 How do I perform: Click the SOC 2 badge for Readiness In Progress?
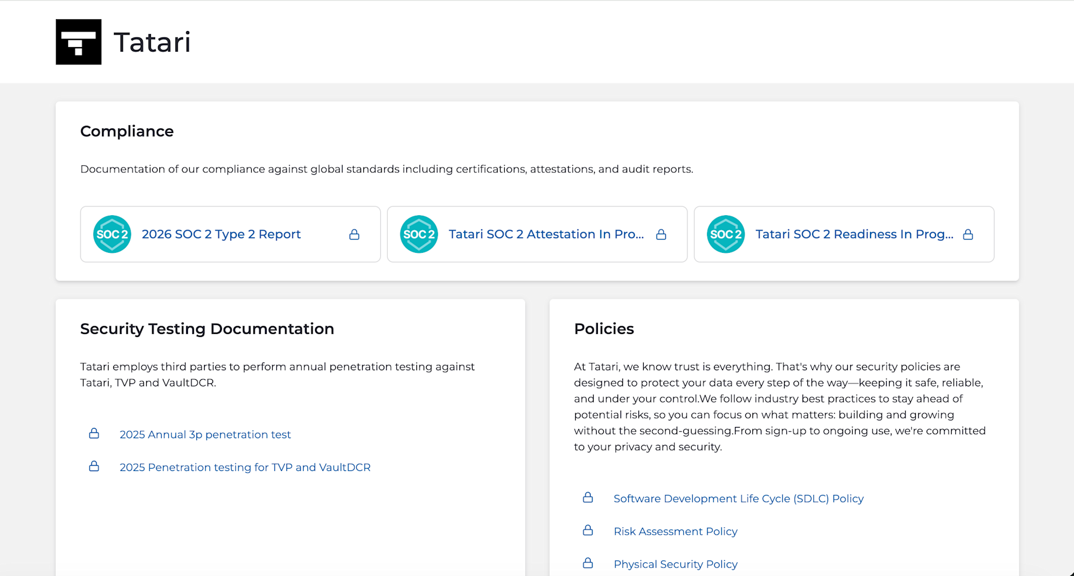(x=726, y=234)
